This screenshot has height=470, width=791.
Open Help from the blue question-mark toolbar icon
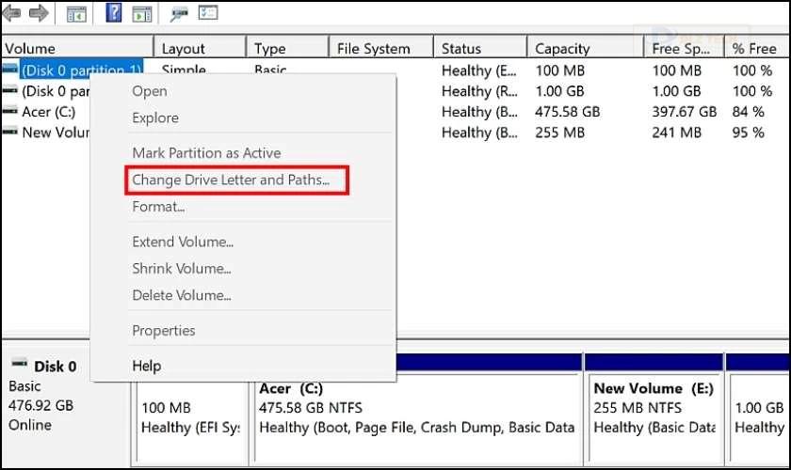(114, 12)
